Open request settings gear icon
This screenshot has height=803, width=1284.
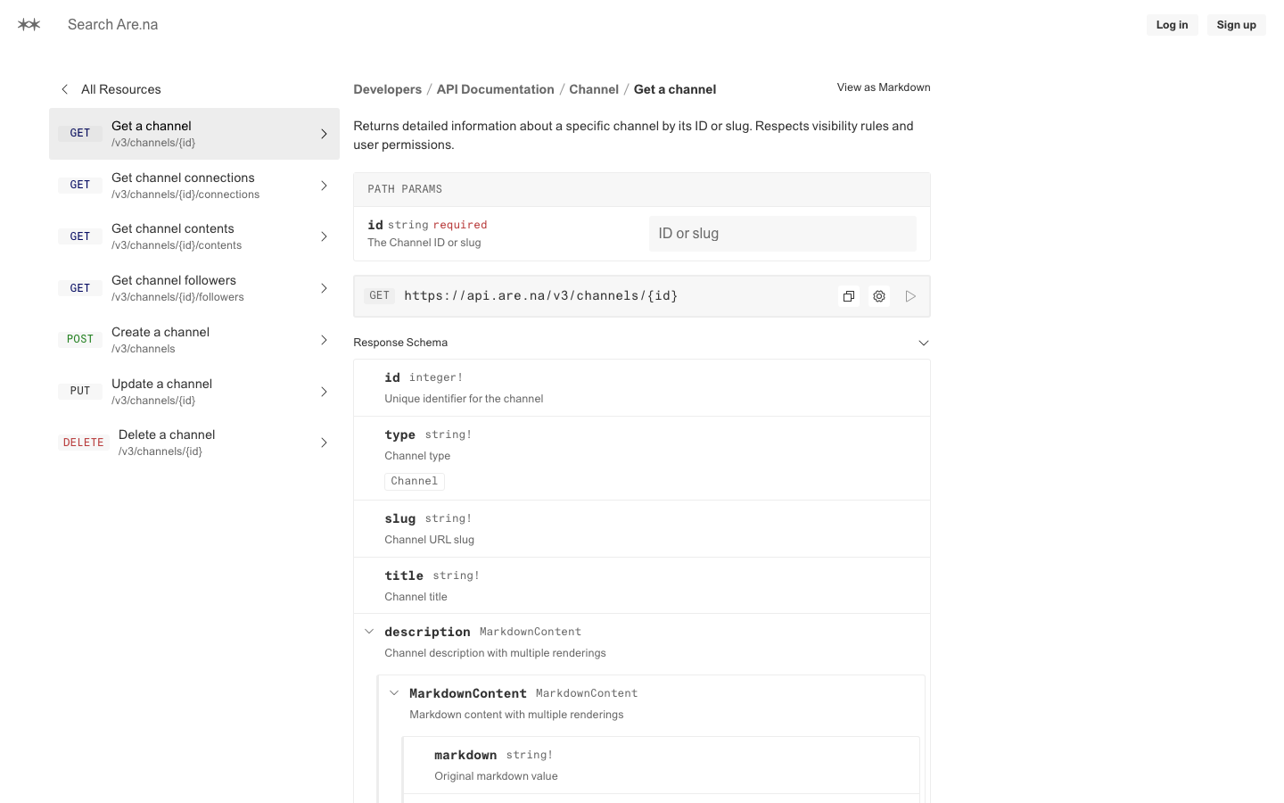point(879,296)
